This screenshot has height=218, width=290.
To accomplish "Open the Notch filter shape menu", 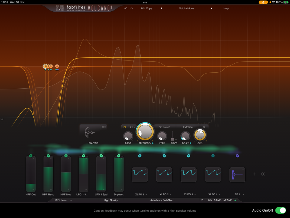I will (164, 127).
